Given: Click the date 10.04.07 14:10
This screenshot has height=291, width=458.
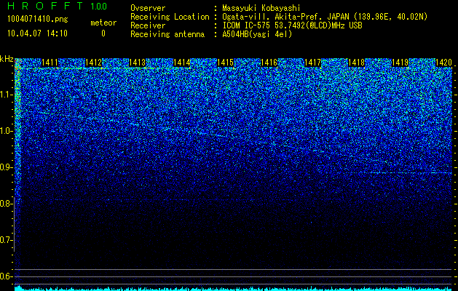Looking at the screenshot, I should coord(37,33).
